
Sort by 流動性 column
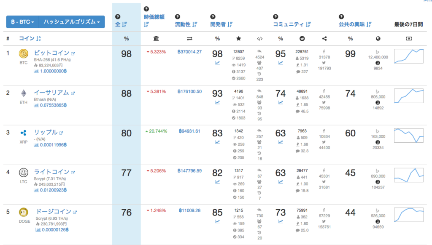coord(186,24)
